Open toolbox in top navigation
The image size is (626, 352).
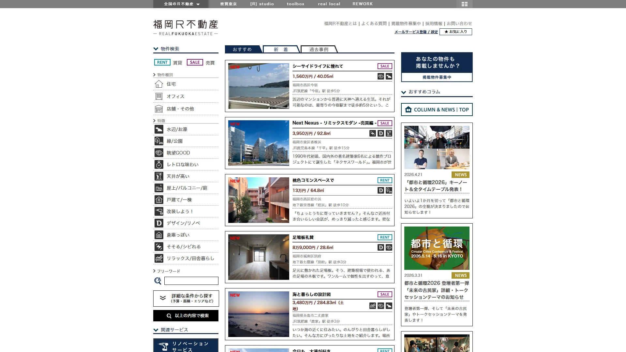(x=296, y=4)
